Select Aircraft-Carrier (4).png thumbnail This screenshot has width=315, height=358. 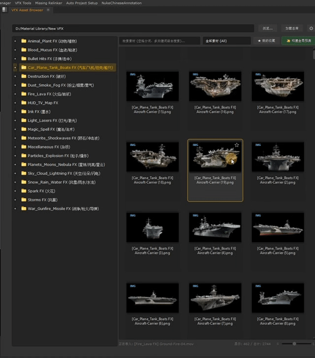tap(215, 227)
